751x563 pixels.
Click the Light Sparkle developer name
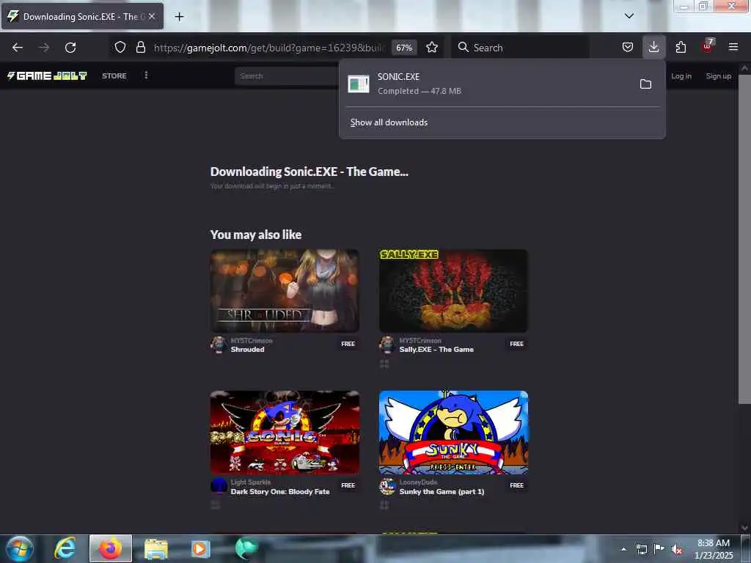coord(251,482)
